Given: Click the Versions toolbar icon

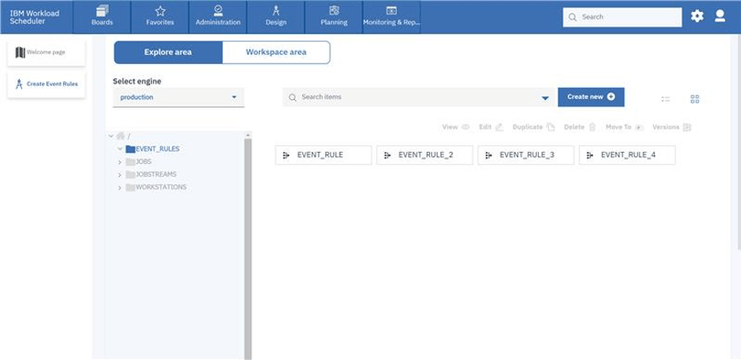Looking at the screenshot, I should (x=687, y=126).
